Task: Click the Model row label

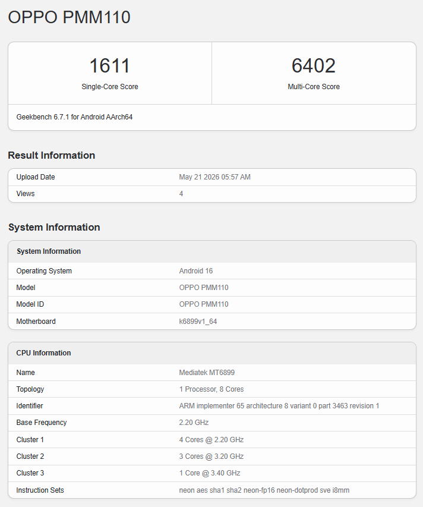Action: click(26, 288)
